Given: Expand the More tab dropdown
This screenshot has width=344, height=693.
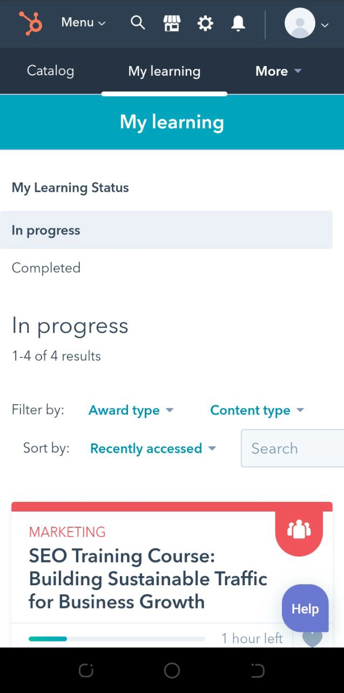Looking at the screenshot, I should click(x=278, y=71).
